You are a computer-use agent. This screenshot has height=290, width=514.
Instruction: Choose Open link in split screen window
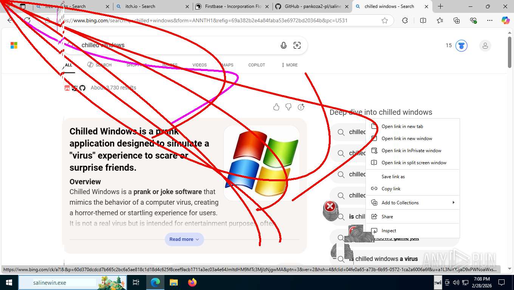(x=413, y=163)
